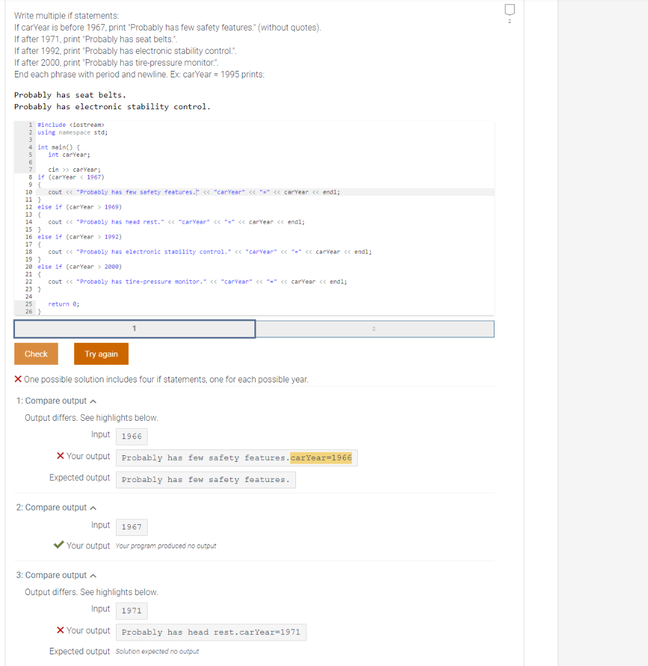Switch to code editor tab 2
The image size is (648, 666).
coord(374,328)
